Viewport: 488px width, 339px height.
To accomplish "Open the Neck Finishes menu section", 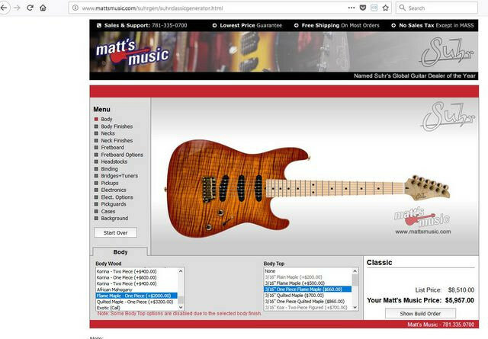I will pos(117,141).
